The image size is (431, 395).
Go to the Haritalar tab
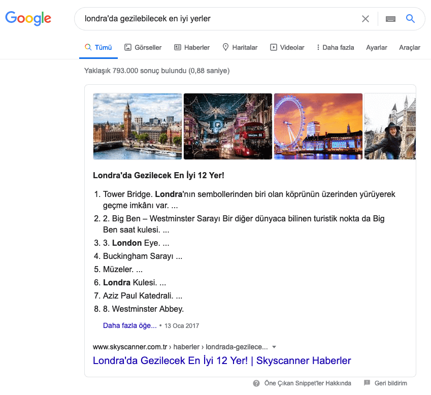240,47
